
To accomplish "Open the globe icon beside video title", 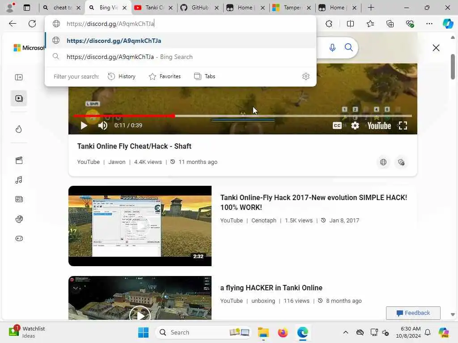I will point(383,162).
